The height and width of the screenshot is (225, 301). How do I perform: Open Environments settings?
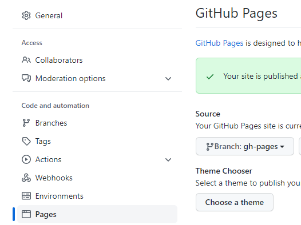97,196
